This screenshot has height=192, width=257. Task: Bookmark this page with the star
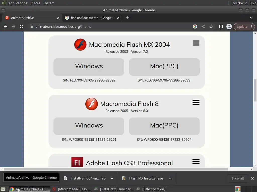coord(211,26)
